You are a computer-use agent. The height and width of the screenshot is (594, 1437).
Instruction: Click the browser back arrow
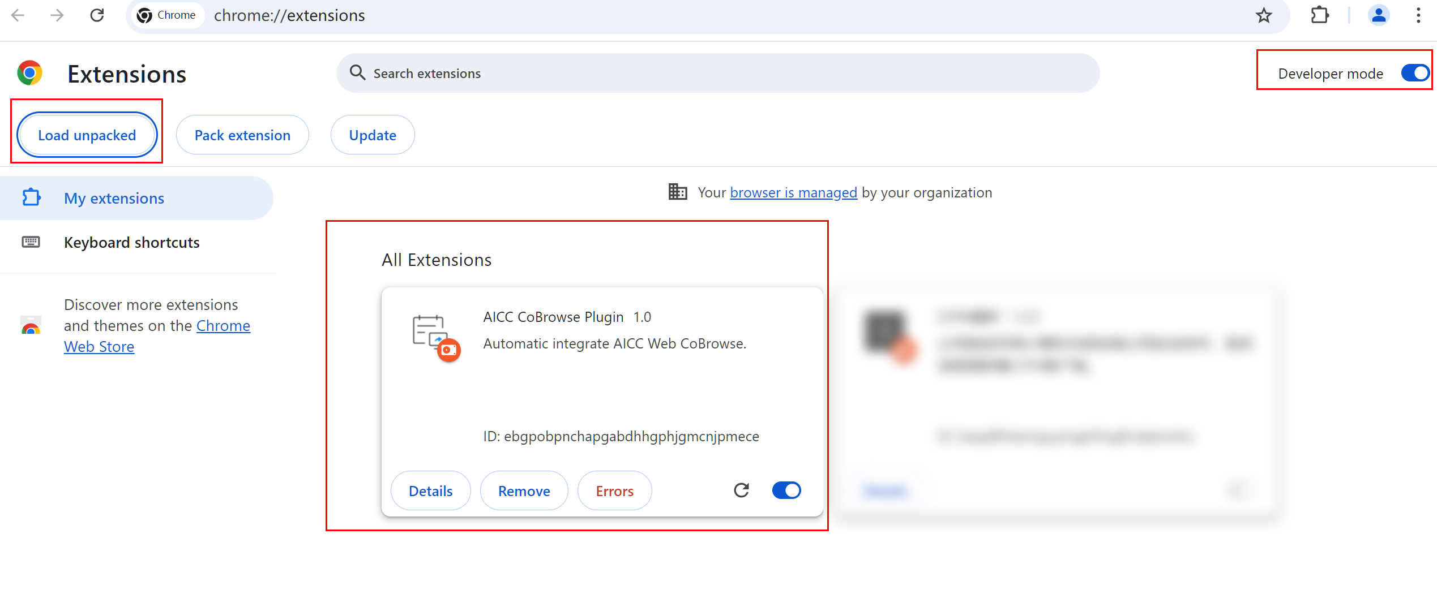(x=18, y=15)
